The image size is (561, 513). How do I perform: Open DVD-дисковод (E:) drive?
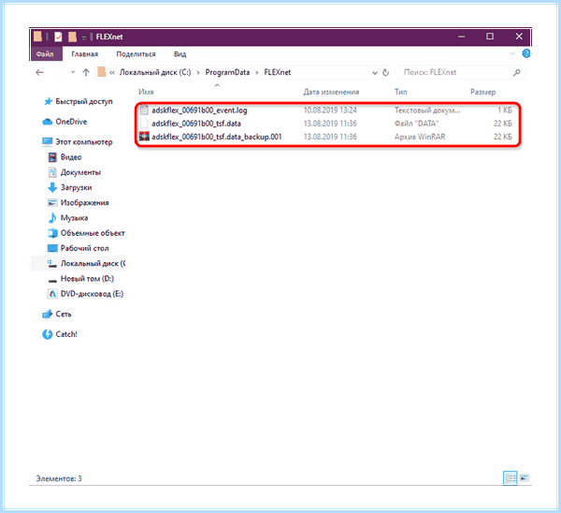pos(92,294)
